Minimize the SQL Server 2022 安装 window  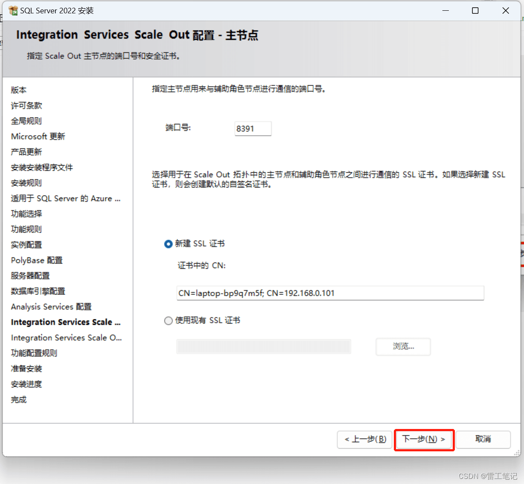point(446,10)
